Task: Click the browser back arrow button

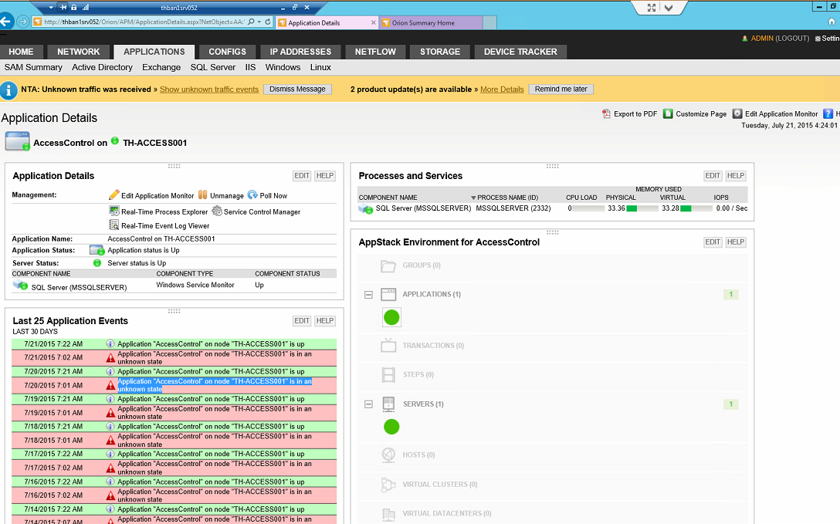Action: [6, 22]
